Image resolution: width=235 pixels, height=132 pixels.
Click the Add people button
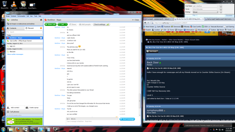[x=85, y=24]
